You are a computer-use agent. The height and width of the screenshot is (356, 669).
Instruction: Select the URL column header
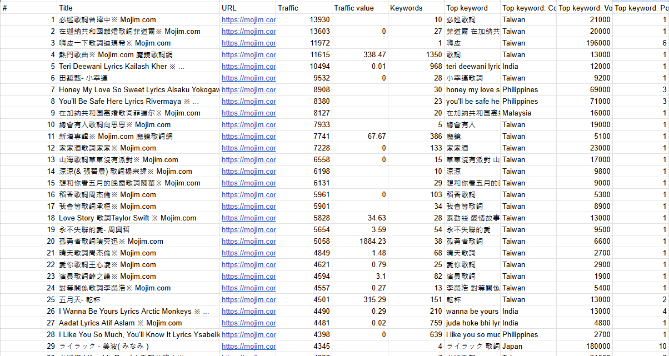point(248,8)
